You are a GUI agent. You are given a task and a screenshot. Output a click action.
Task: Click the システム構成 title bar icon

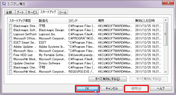tap(4, 4)
